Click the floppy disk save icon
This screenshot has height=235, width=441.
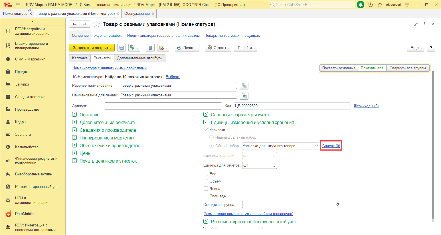coord(122,48)
